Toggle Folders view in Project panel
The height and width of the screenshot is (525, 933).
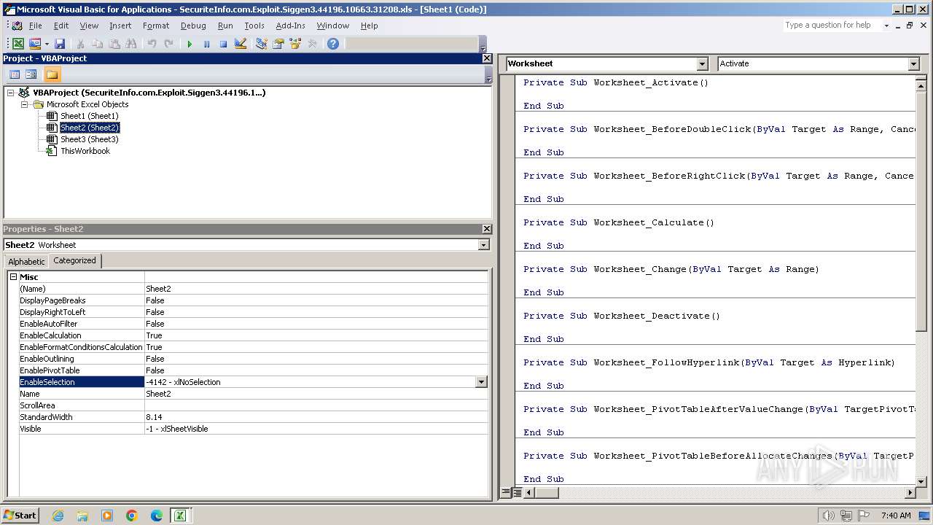[x=52, y=74]
